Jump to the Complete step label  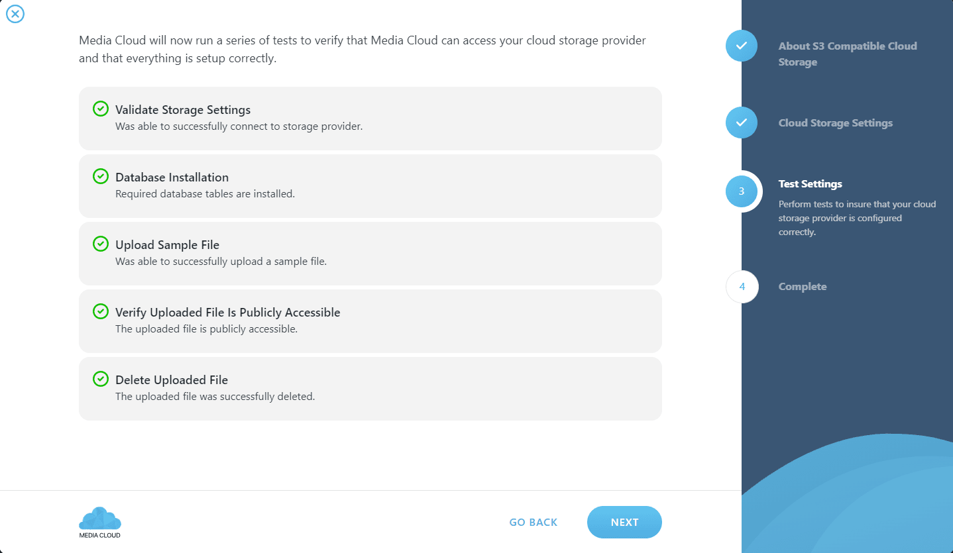(803, 286)
